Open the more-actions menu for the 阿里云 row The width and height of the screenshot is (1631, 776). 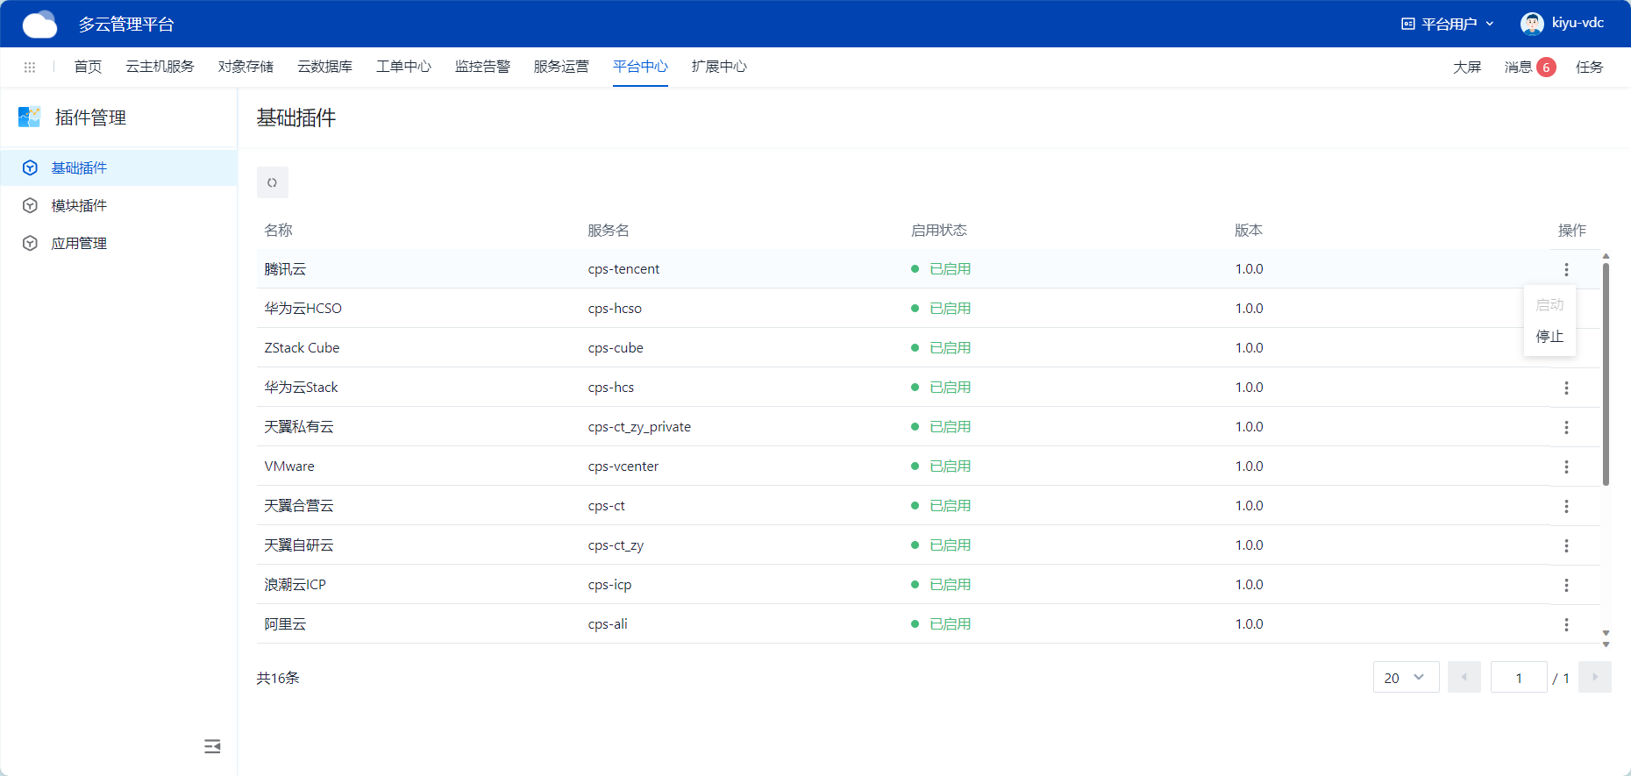(x=1566, y=624)
